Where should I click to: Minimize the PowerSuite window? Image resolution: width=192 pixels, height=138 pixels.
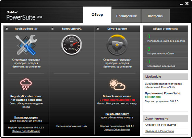[181, 4]
